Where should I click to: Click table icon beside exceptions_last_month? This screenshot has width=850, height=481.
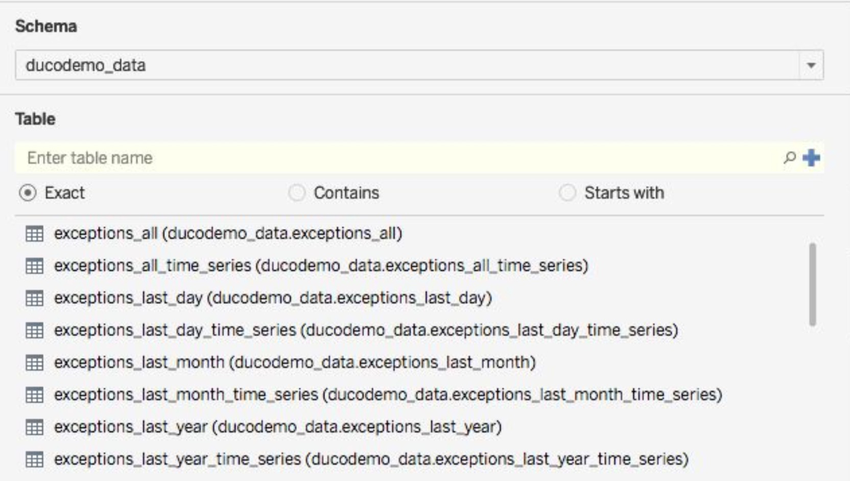click(x=34, y=363)
